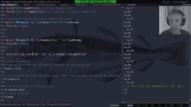The height and width of the screenshot is (107, 191).
Task: Click the Post window horizontal scroll left arrow
Action: pos(125,103)
